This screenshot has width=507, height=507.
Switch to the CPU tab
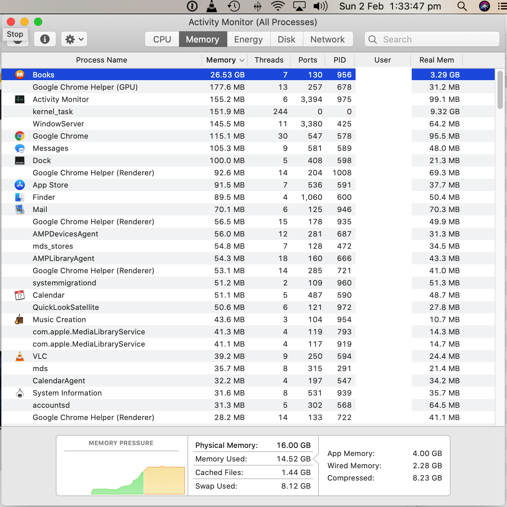point(162,39)
